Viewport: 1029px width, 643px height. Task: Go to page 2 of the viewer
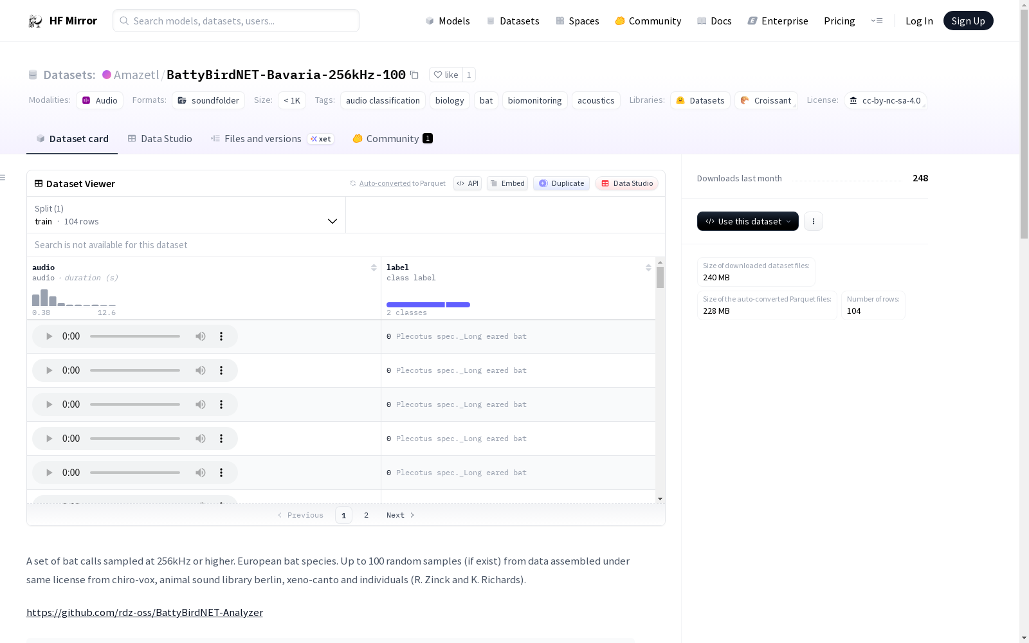366,515
